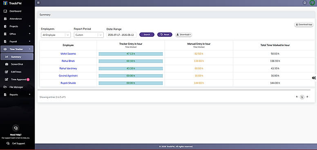Click the ScreenShot camera icon
This screenshot has width=317, height=150.
(7, 64)
